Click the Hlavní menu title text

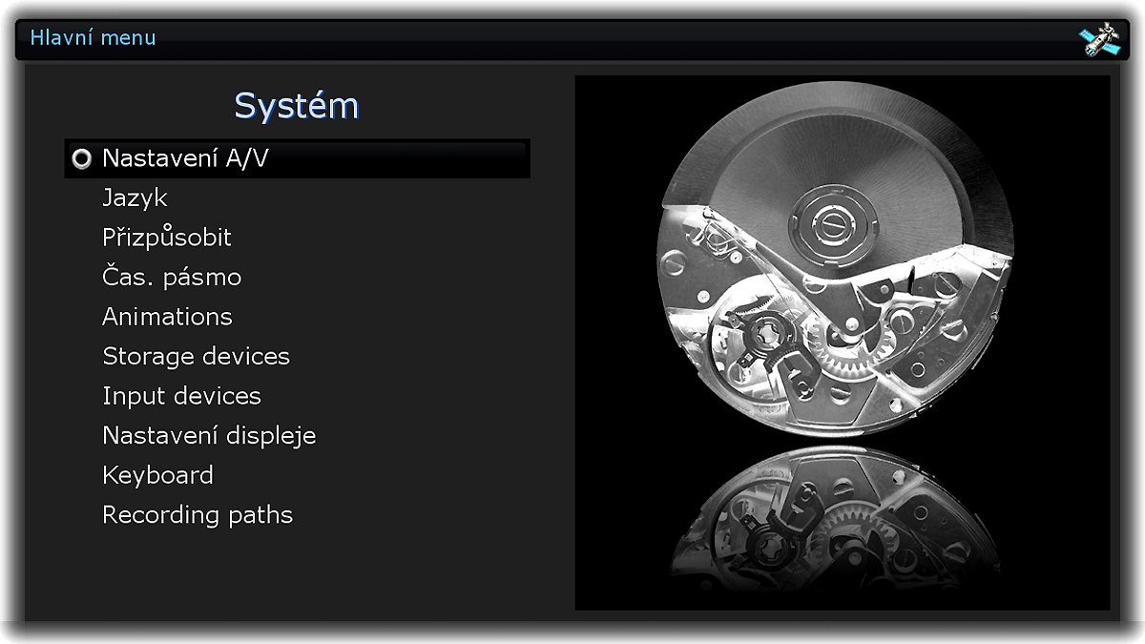point(93,38)
